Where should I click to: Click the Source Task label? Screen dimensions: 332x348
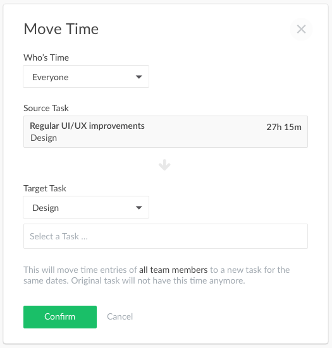pos(46,108)
